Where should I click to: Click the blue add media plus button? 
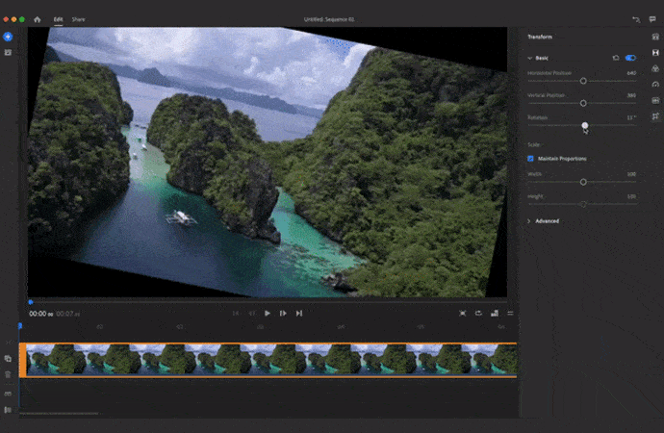[x=8, y=37]
